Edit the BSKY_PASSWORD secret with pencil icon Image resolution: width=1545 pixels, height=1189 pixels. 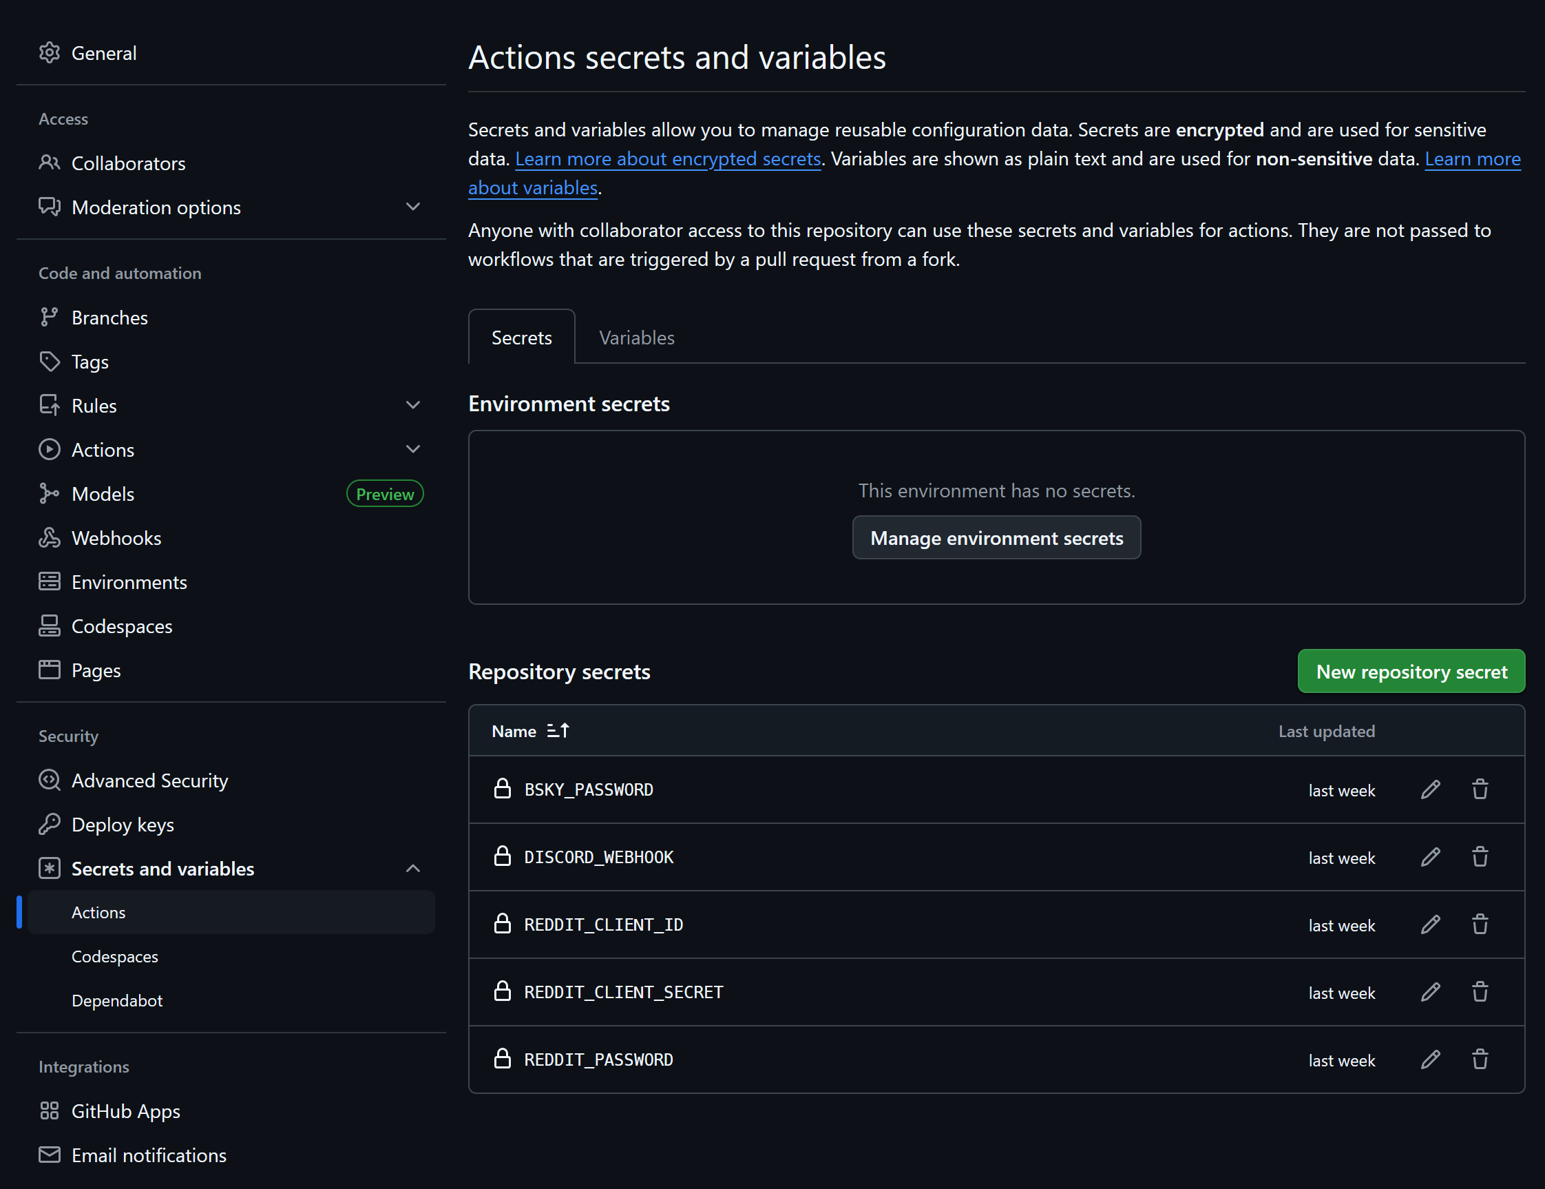pos(1431,790)
